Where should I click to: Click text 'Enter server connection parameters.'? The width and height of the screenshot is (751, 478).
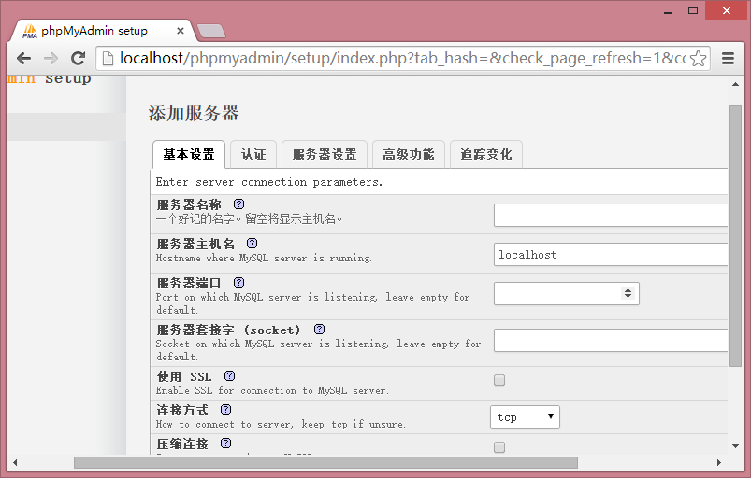pos(269,182)
